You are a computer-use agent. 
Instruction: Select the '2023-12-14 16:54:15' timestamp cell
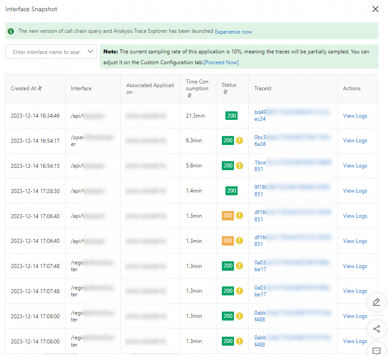tap(35, 166)
